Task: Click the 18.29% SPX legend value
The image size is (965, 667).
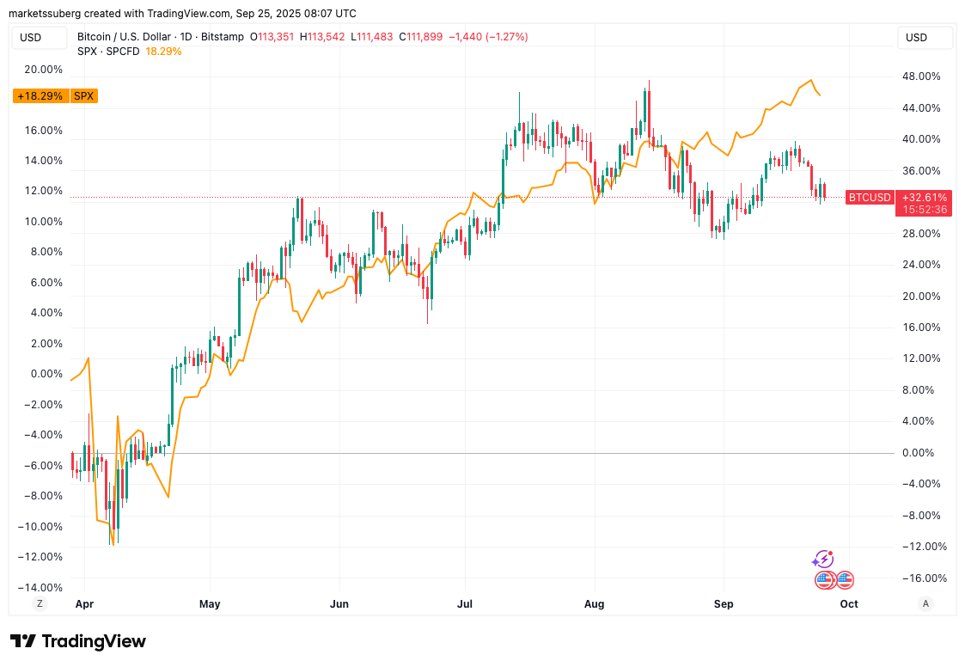Action: pos(163,52)
